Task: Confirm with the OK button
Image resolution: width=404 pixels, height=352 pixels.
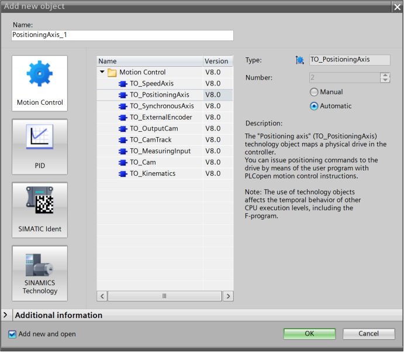Action: [309, 334]
